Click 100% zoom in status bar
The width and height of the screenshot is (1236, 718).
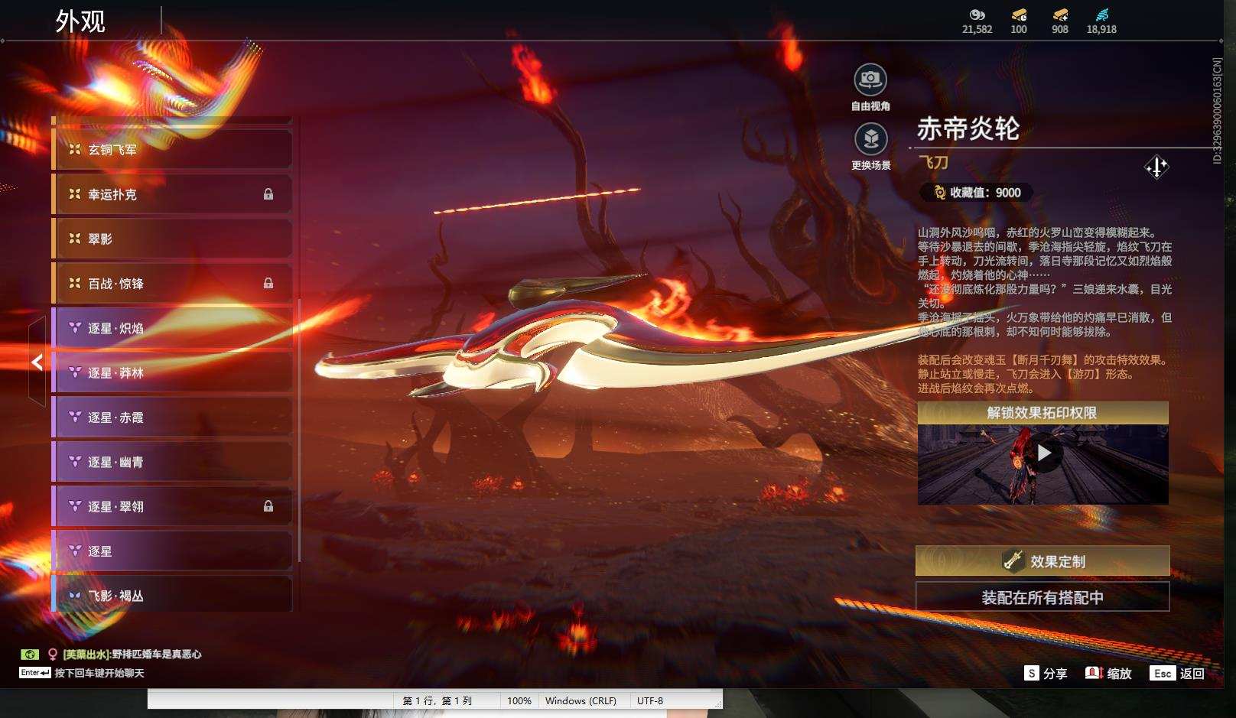click(x=519, y=700)
